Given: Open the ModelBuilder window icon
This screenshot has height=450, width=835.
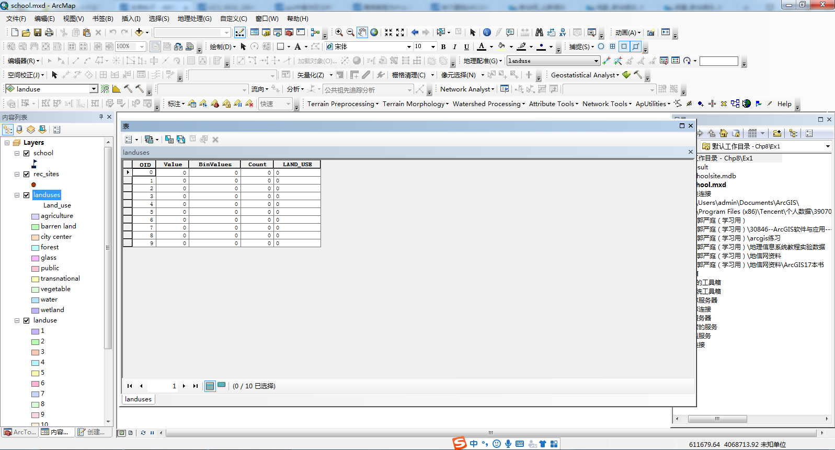Looking at the screenshot, I should click(x=315, y=32).
